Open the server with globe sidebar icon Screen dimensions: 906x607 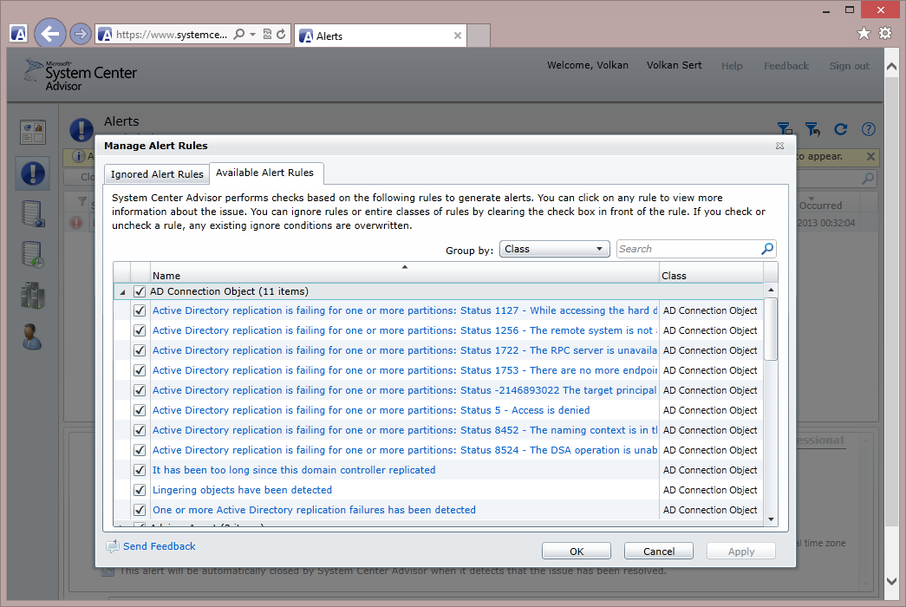[33, 214]
